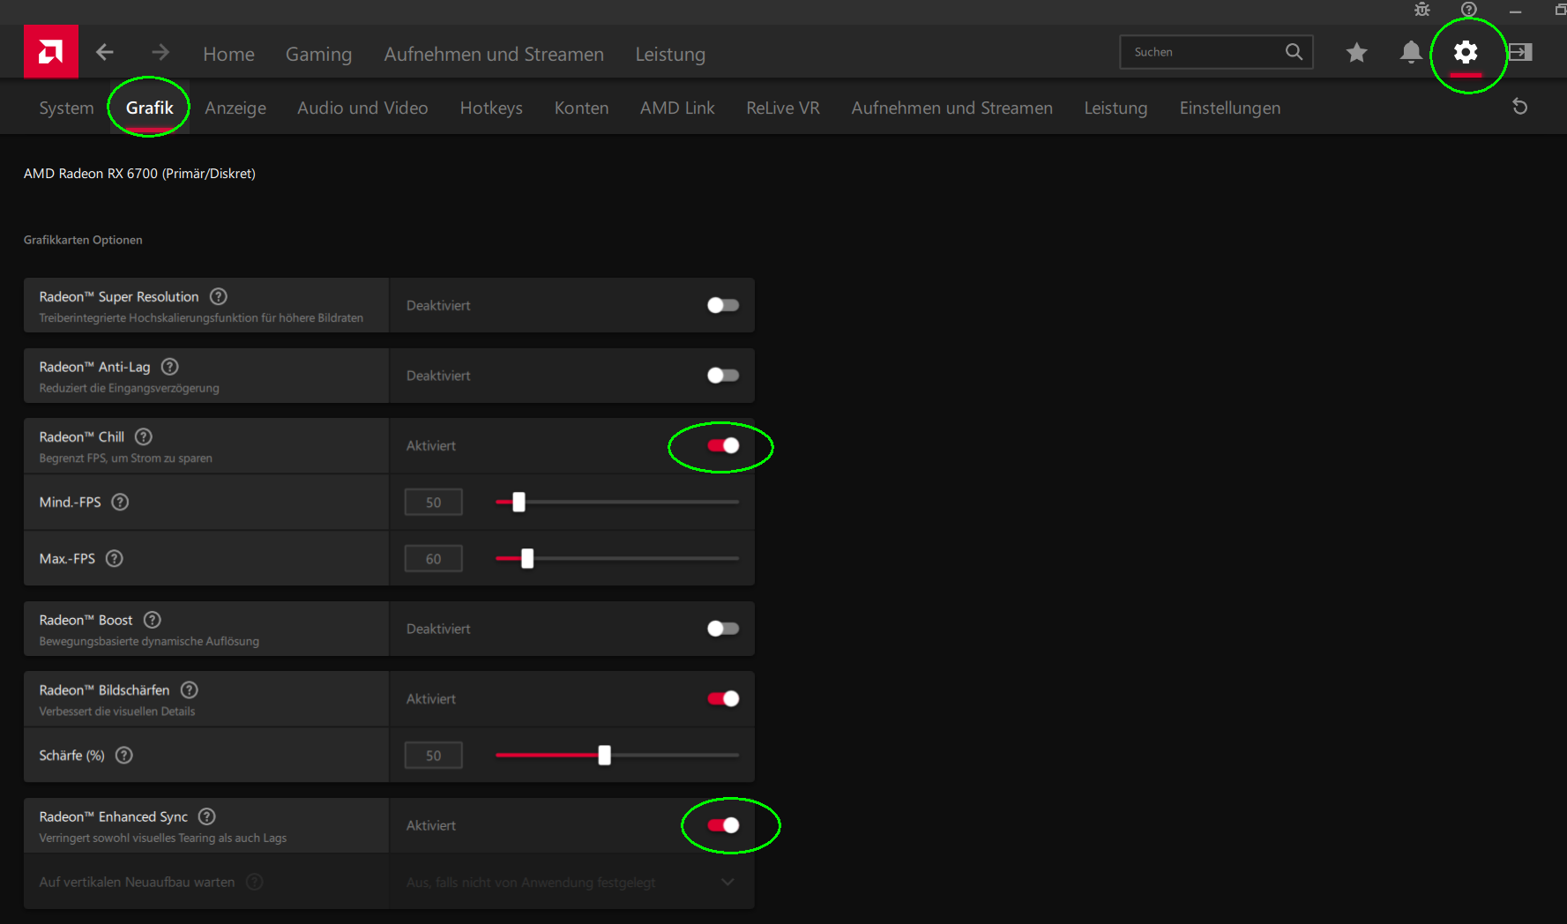Enable Radeon Super Resolution toggle

(723, 305)
